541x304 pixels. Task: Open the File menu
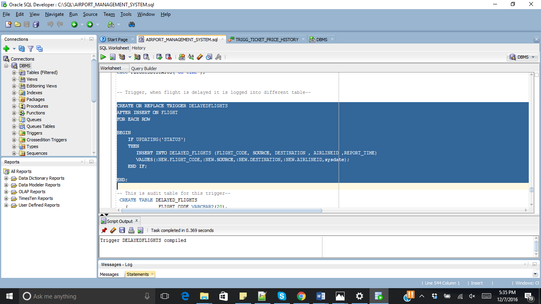pos(6,14)
